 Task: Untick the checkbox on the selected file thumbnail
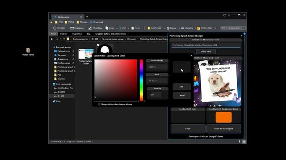point(98,45)
